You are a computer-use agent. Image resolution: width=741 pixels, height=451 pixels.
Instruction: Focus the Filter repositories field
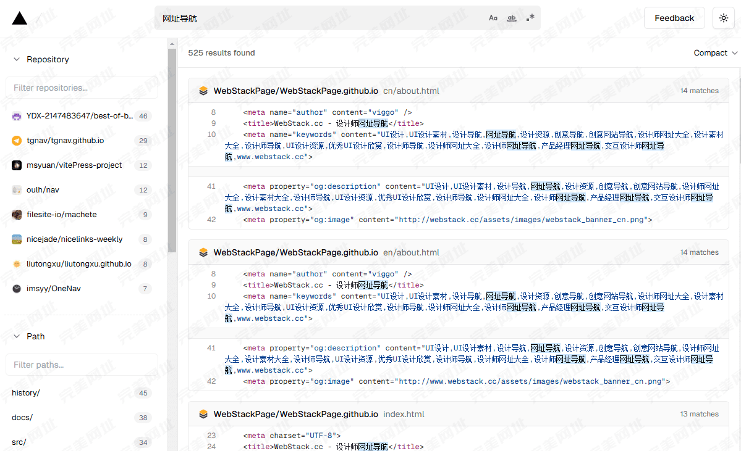point(82,88)
